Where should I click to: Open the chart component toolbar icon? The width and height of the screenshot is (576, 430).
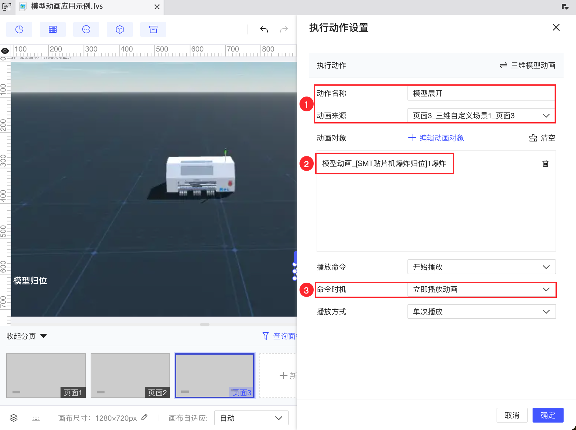pyautogui.click(x=19, y=29)
